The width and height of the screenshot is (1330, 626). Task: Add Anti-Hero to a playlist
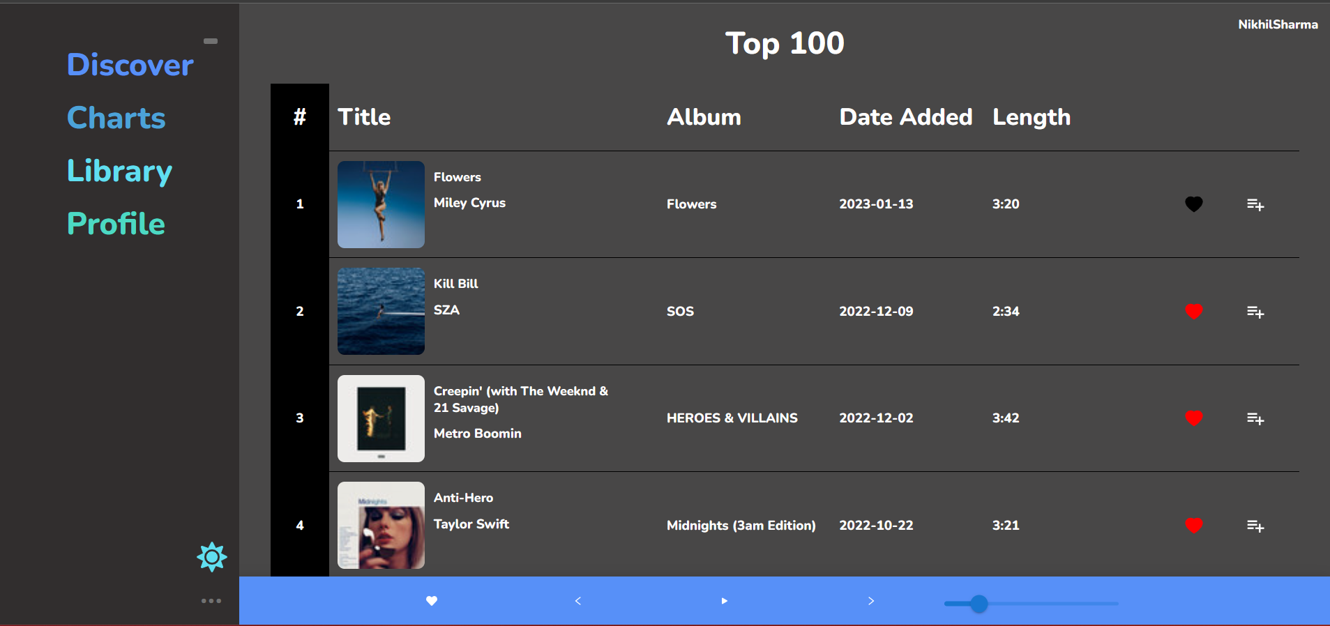[1255, 526]
